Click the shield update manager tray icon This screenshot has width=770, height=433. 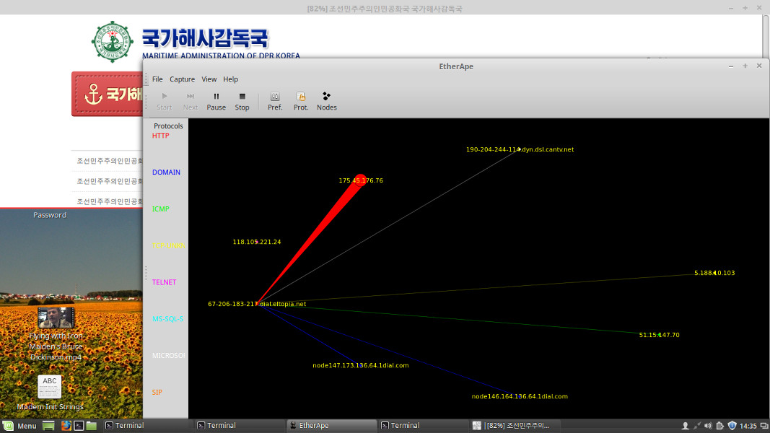click(732, 426)
